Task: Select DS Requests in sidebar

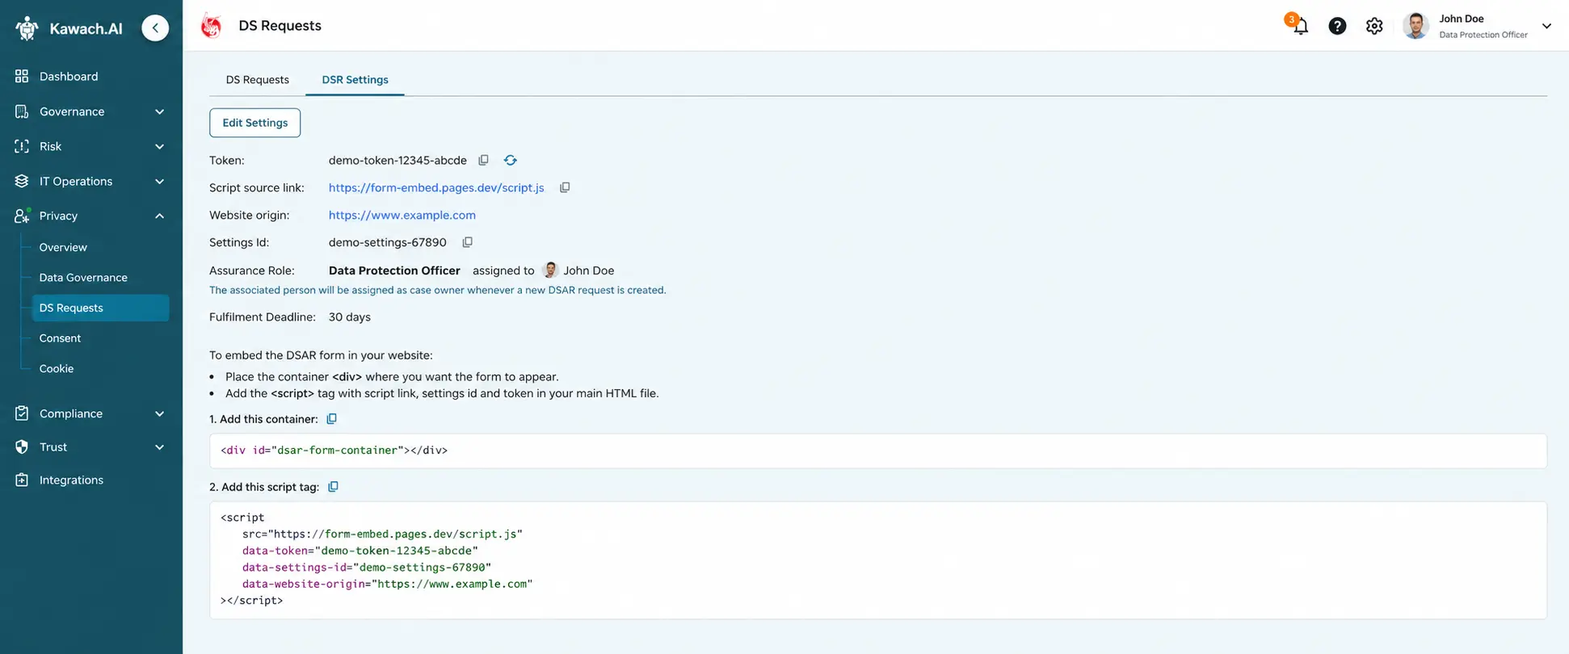Action: (x=100, y=308)
